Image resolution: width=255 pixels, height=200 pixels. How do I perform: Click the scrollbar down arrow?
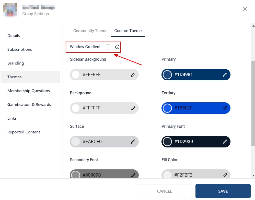(x=253, y=175)
